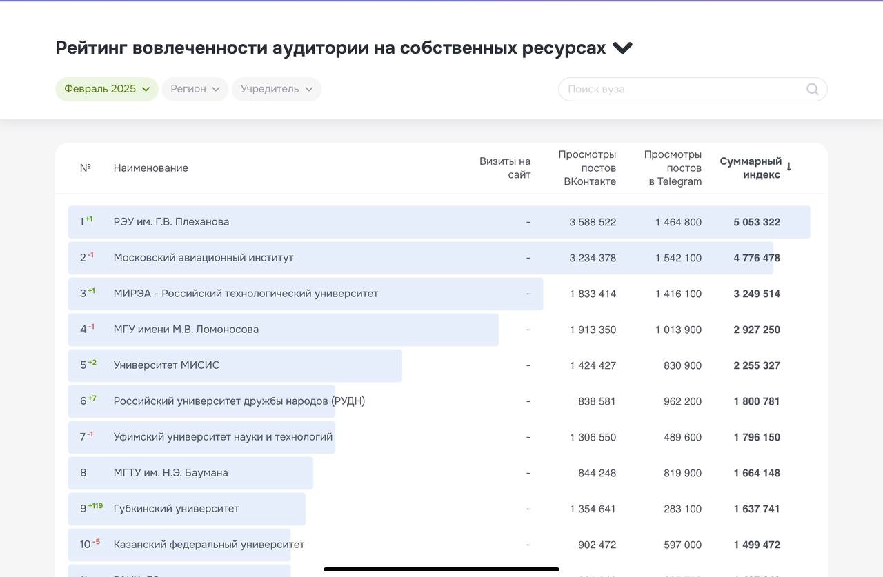Open the Февраль 2025 period dropdown
This screenshot has width=883, height=577.
(107, 89)
